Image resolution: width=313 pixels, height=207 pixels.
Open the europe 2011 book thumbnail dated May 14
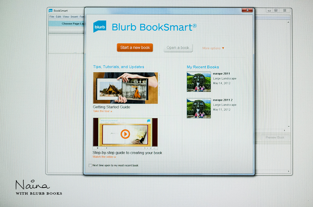199,82
